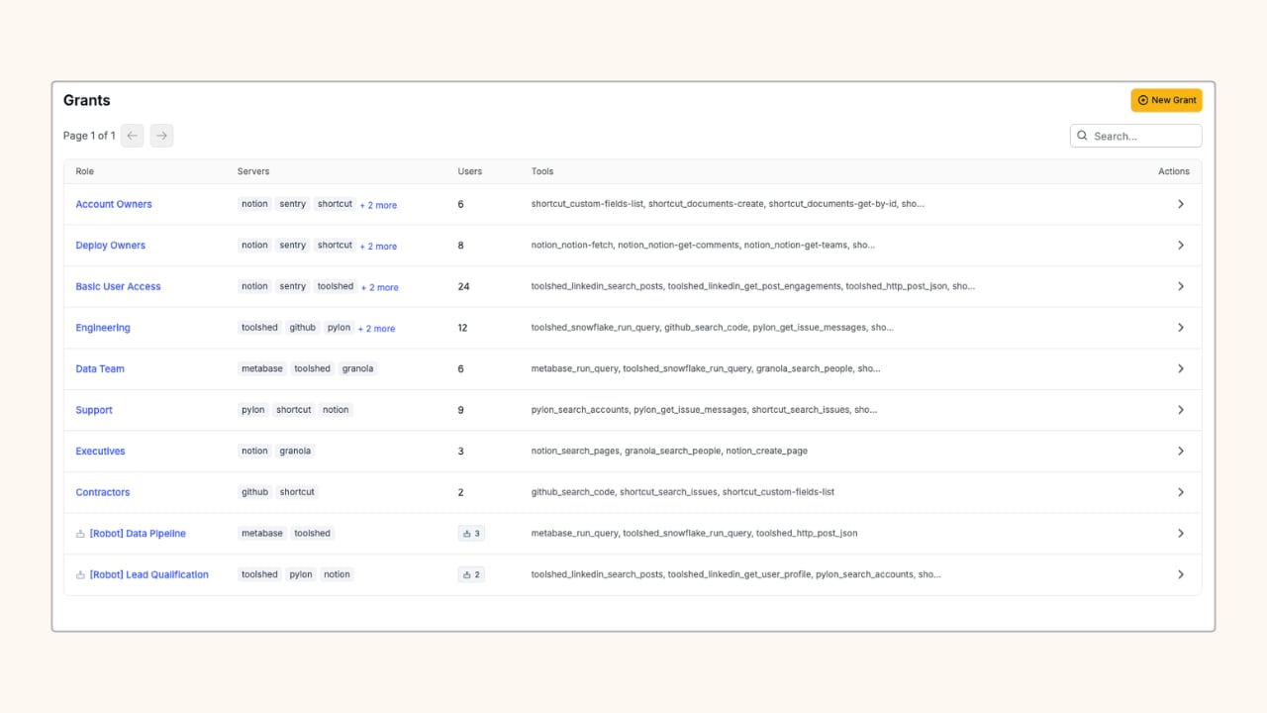The width and height of the screenshot is (1267, 713).
Task: Click Contractors tools list text
Action: (x=683, y=492)
